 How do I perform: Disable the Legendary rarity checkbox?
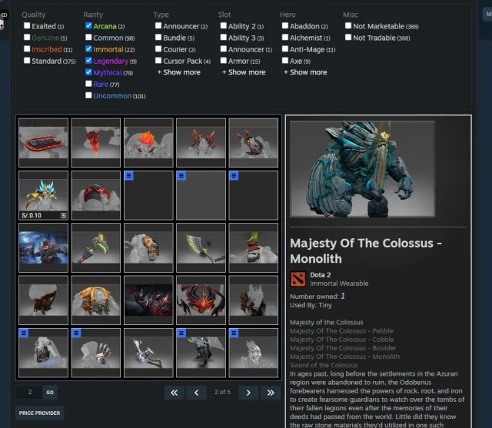click(x=88, y=61)
